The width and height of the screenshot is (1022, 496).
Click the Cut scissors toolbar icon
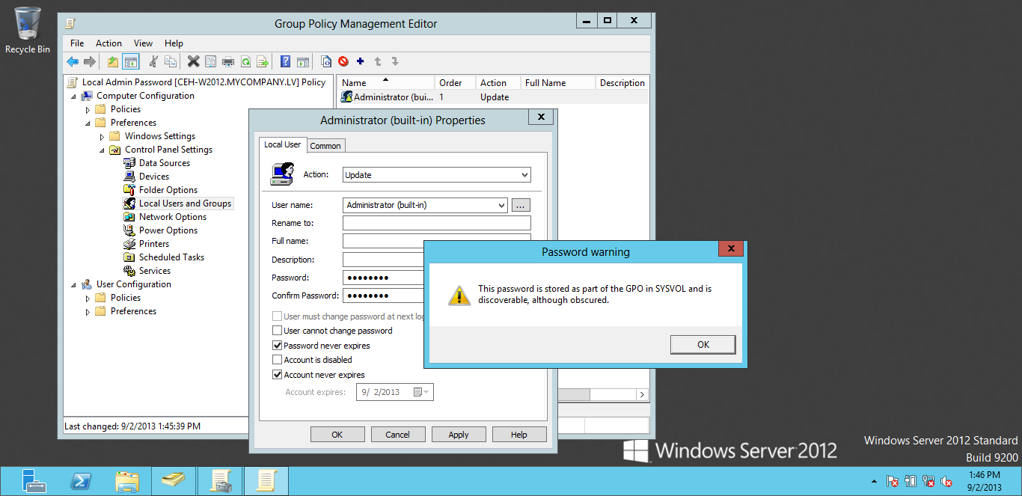[153, 61]
